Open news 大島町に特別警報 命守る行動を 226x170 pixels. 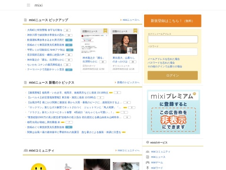coord(45,30)
